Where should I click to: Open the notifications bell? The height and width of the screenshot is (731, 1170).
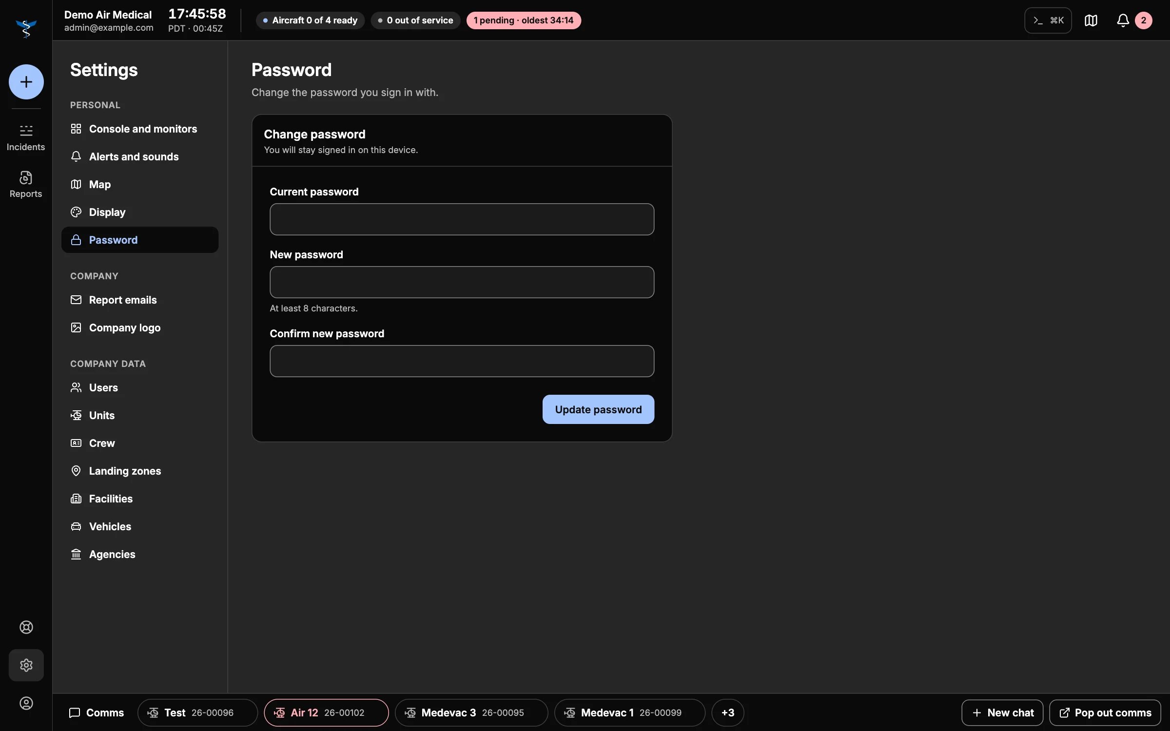1123,20
